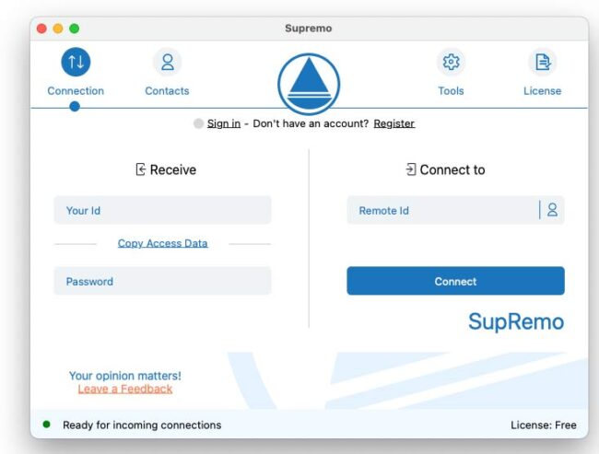Click the Supremo sailboat logo
Screen dimensions: 599x454
[x=309, y=84]
